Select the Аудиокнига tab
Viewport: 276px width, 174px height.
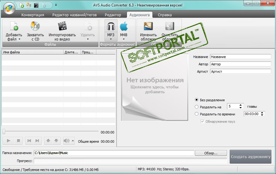(x=140, y=15)
